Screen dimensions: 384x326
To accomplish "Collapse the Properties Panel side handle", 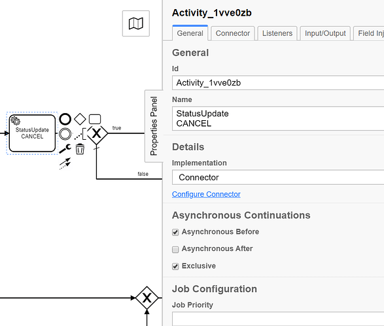I will [x=154, y=126].
